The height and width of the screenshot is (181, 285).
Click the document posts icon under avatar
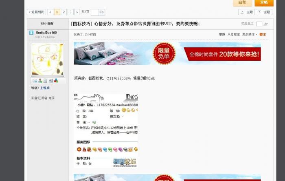pos(45,81)
